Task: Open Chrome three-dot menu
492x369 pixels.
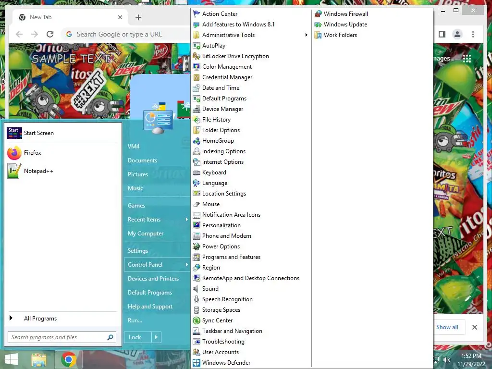Action: tap(473, 34)
